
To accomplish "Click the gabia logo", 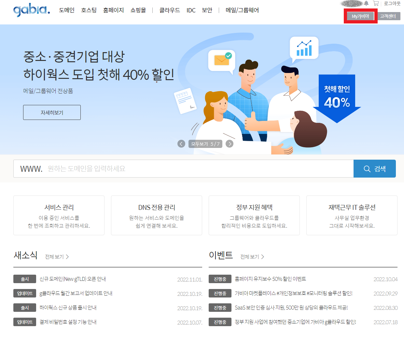I will [x=32, y=10].
